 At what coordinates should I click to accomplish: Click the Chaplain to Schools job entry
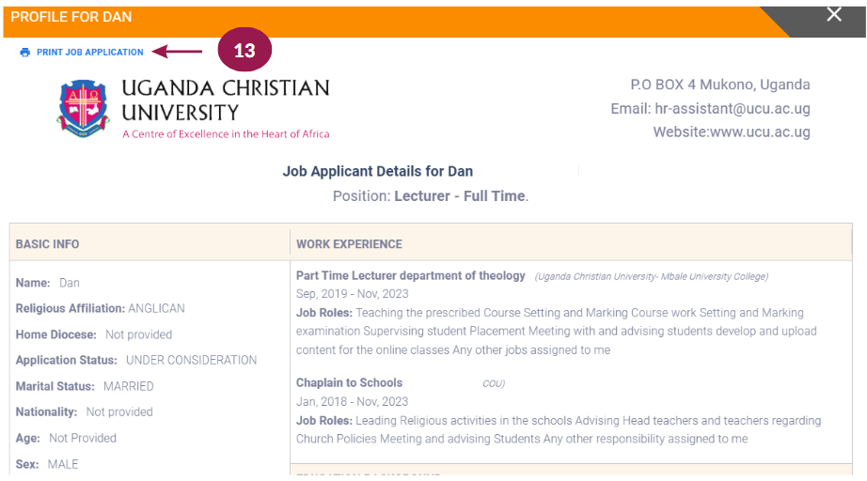(x=349, y=382)
